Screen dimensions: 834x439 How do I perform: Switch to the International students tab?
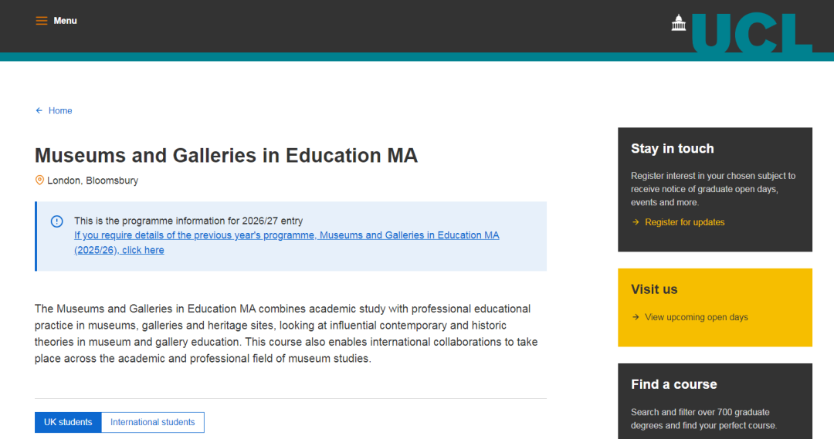(153, 422)
